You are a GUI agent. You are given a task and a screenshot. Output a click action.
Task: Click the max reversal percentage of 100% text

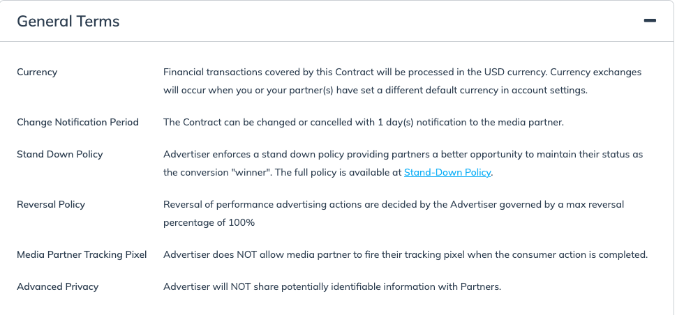pyautogui.click(x=209, y=222)
